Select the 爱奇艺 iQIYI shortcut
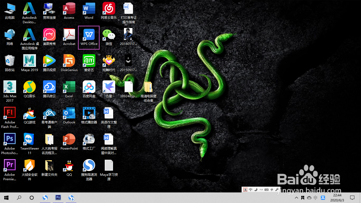361x203 pixels. [89, 63]
